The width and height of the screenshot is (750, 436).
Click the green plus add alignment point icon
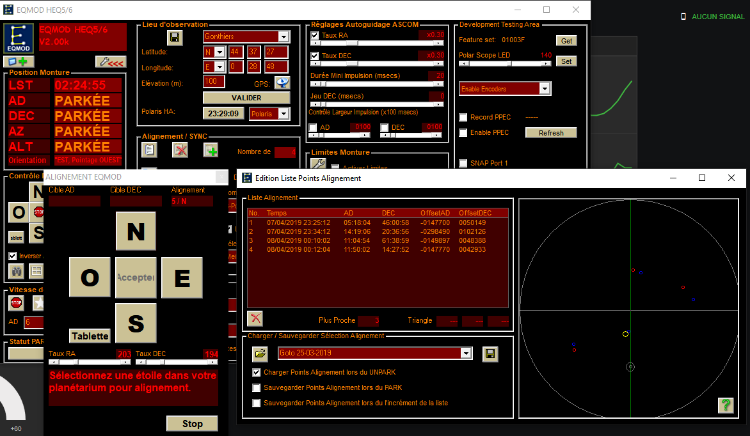pyautogui.click(x=211, y=150)
